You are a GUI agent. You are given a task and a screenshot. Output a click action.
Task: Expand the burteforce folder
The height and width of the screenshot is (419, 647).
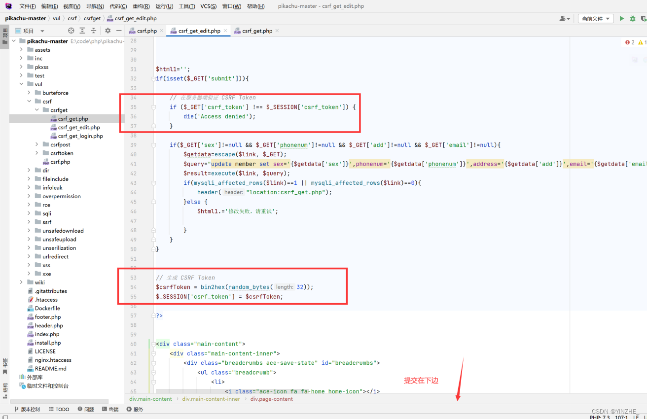click(x=29, y=93)
